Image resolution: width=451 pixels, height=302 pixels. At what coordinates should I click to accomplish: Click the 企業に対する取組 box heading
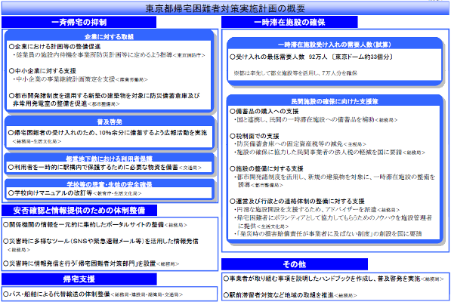pyautogui.click(x=109, y=37)
